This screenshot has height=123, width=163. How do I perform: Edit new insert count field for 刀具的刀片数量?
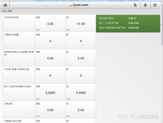pyautogui.click(x=81, y=41)
